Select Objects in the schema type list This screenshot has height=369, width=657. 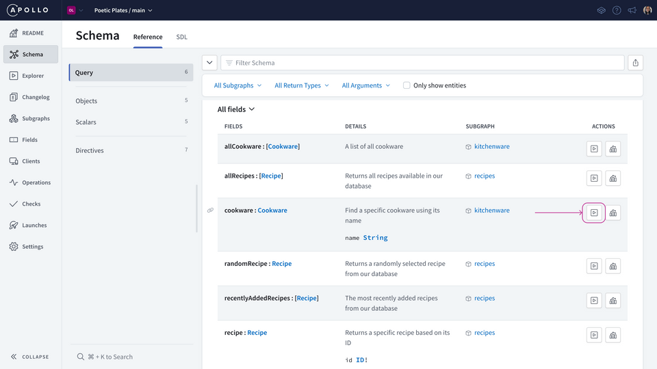[x=131, y=101]
